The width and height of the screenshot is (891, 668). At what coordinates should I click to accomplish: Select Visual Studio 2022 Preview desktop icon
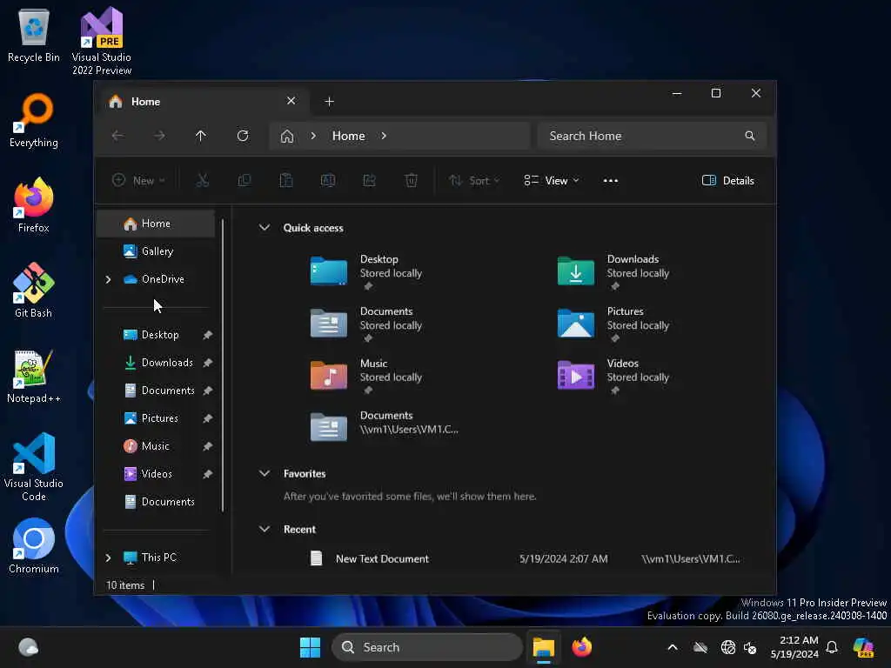[102, 42]
